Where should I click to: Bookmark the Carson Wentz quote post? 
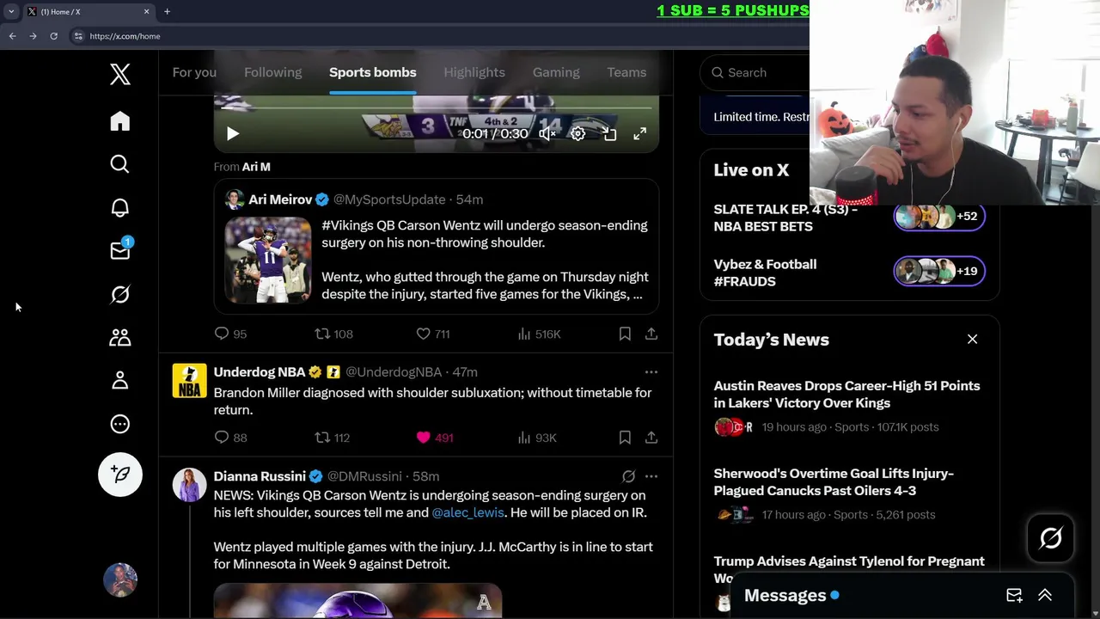625,334
